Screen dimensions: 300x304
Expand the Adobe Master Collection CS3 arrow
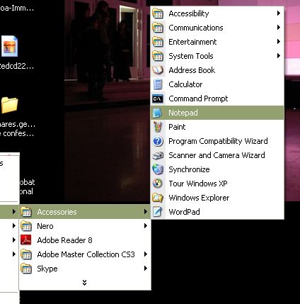point(146,254)
